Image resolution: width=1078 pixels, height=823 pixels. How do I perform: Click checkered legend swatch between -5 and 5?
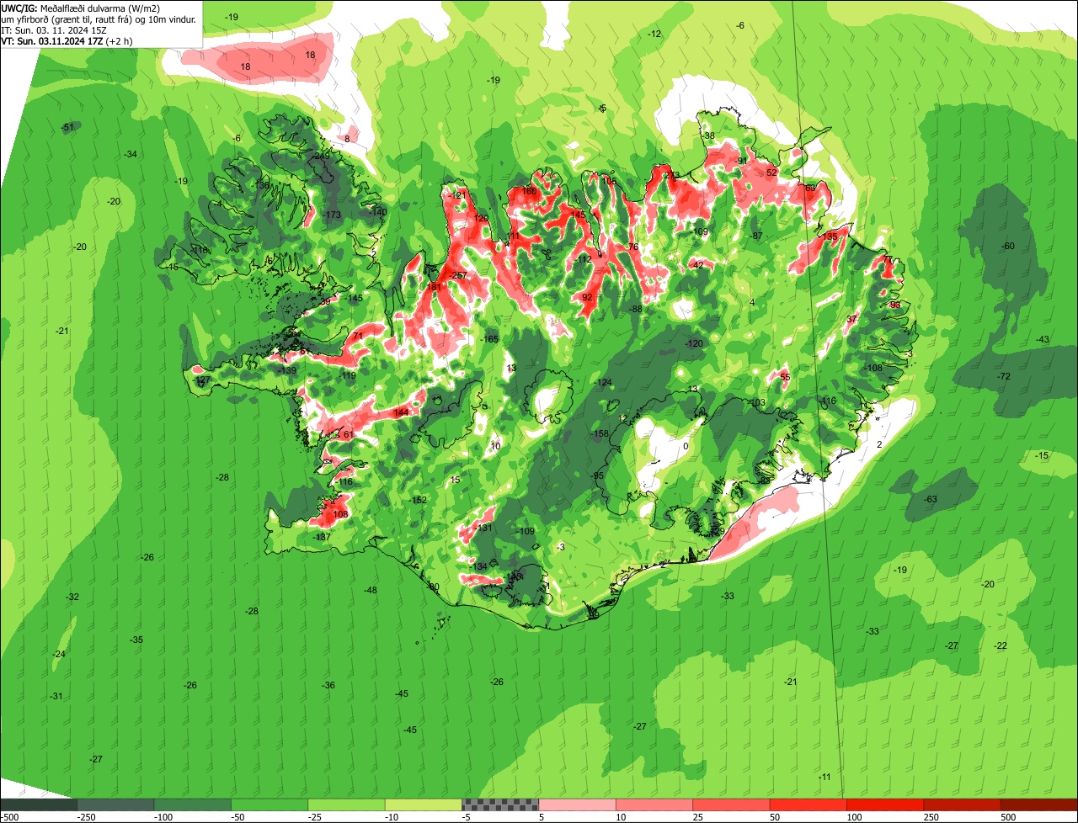click(500, 804)
